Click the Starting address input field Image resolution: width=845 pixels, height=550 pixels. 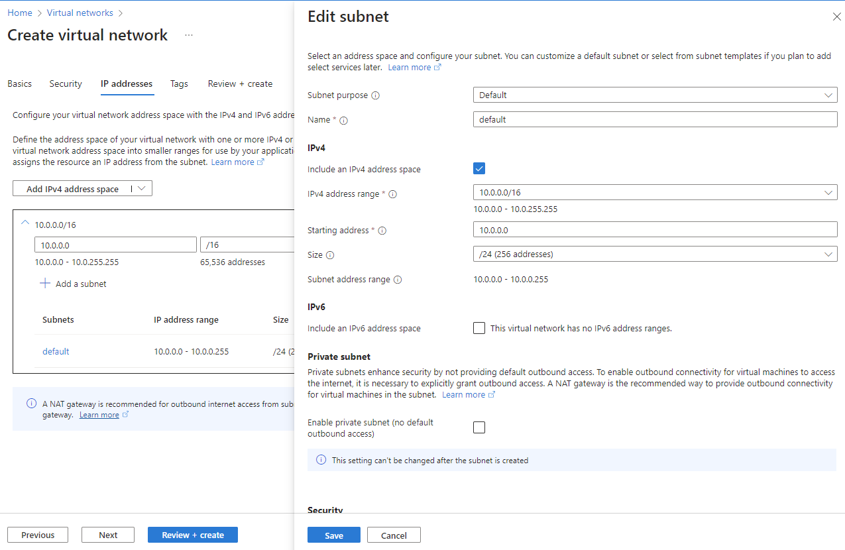tap(655, 230)
